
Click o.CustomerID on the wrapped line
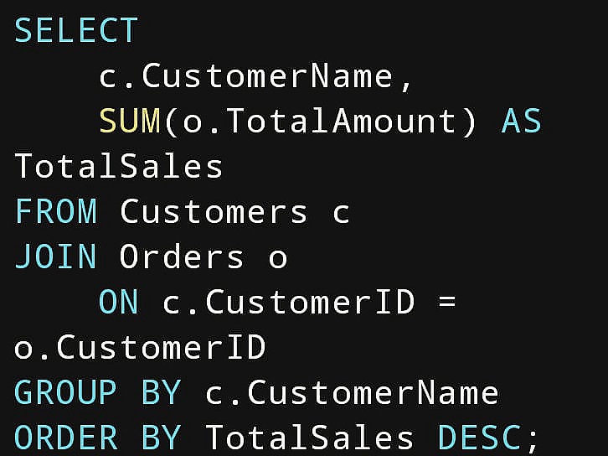coord(140,347)
